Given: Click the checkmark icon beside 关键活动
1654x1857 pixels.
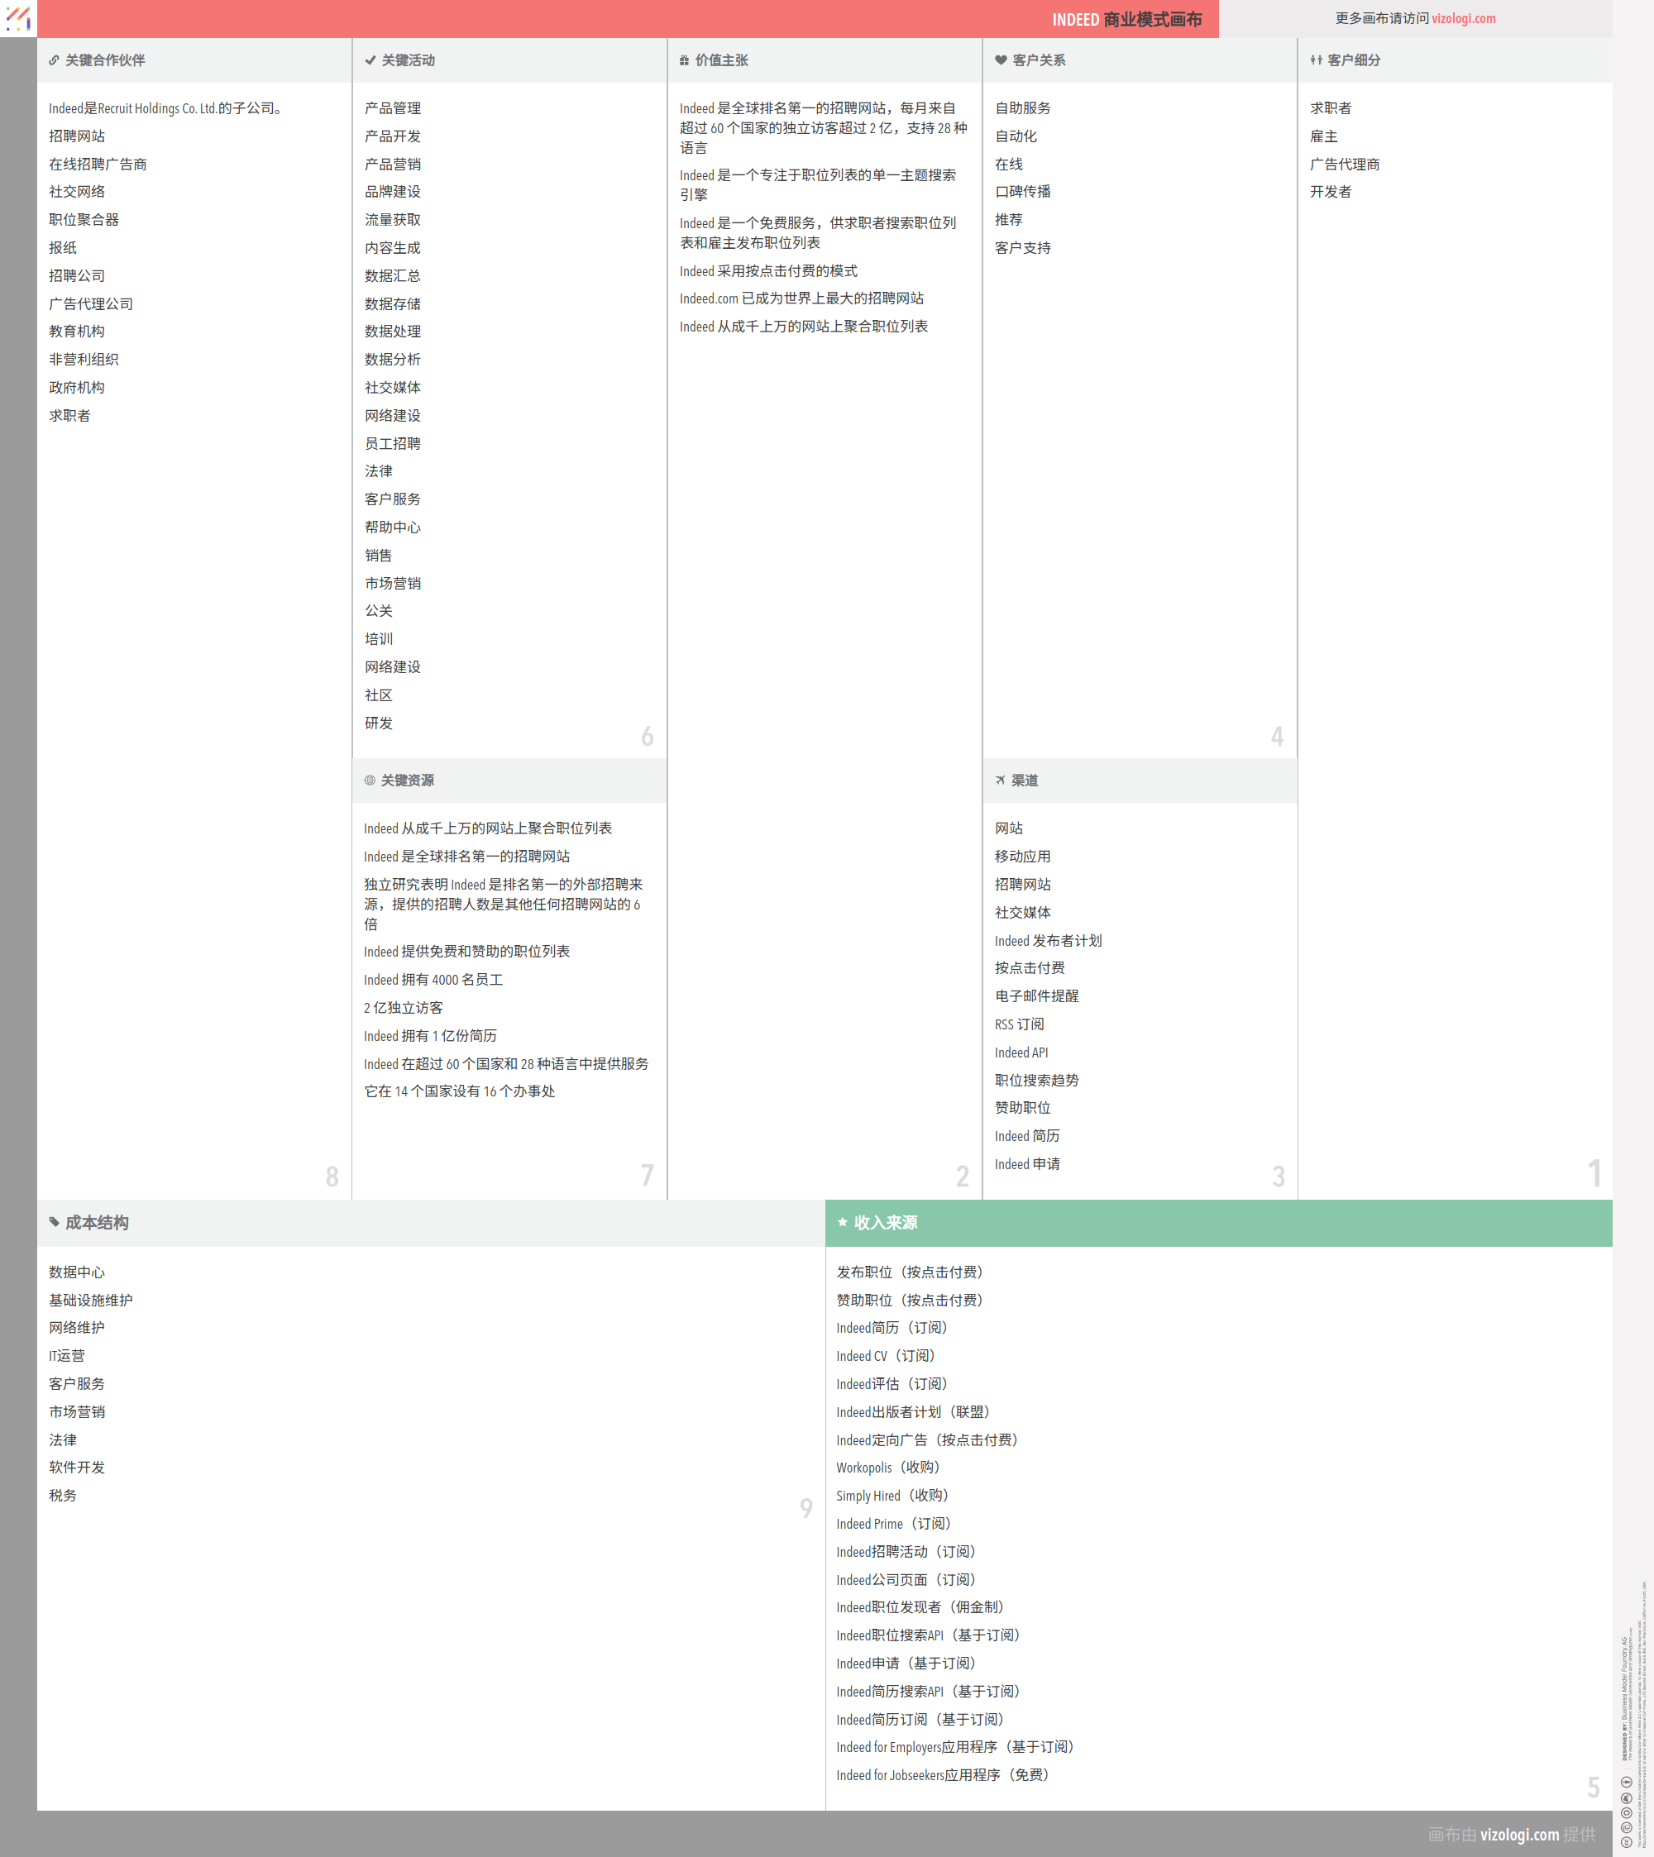Looking at the screenshot, I should tap(370, 60).
